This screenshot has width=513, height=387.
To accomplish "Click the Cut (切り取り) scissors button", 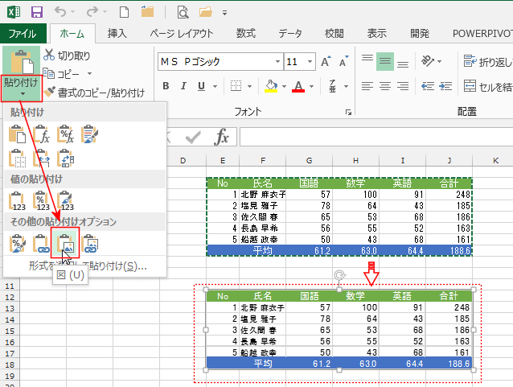I will click(67, 56).
